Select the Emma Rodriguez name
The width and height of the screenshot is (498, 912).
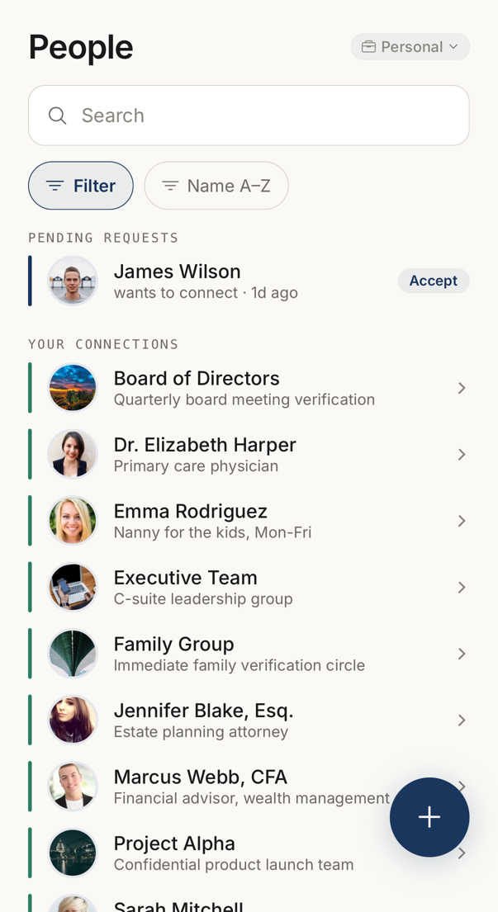click(x=191, y=511)
